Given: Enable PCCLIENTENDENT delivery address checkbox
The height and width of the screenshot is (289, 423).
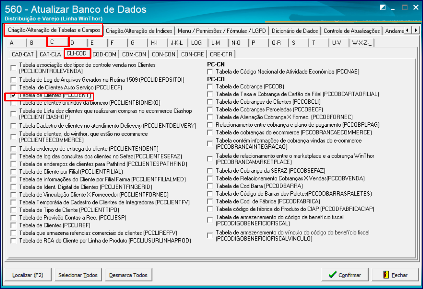Looking at the screenshot, I should [13, 149].
